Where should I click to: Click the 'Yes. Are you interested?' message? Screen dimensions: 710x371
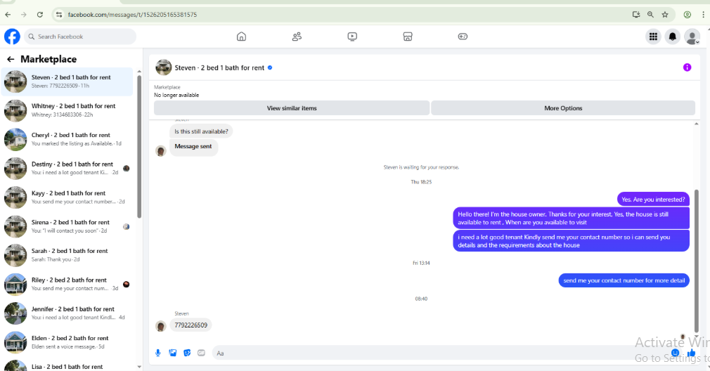(653, 199)
